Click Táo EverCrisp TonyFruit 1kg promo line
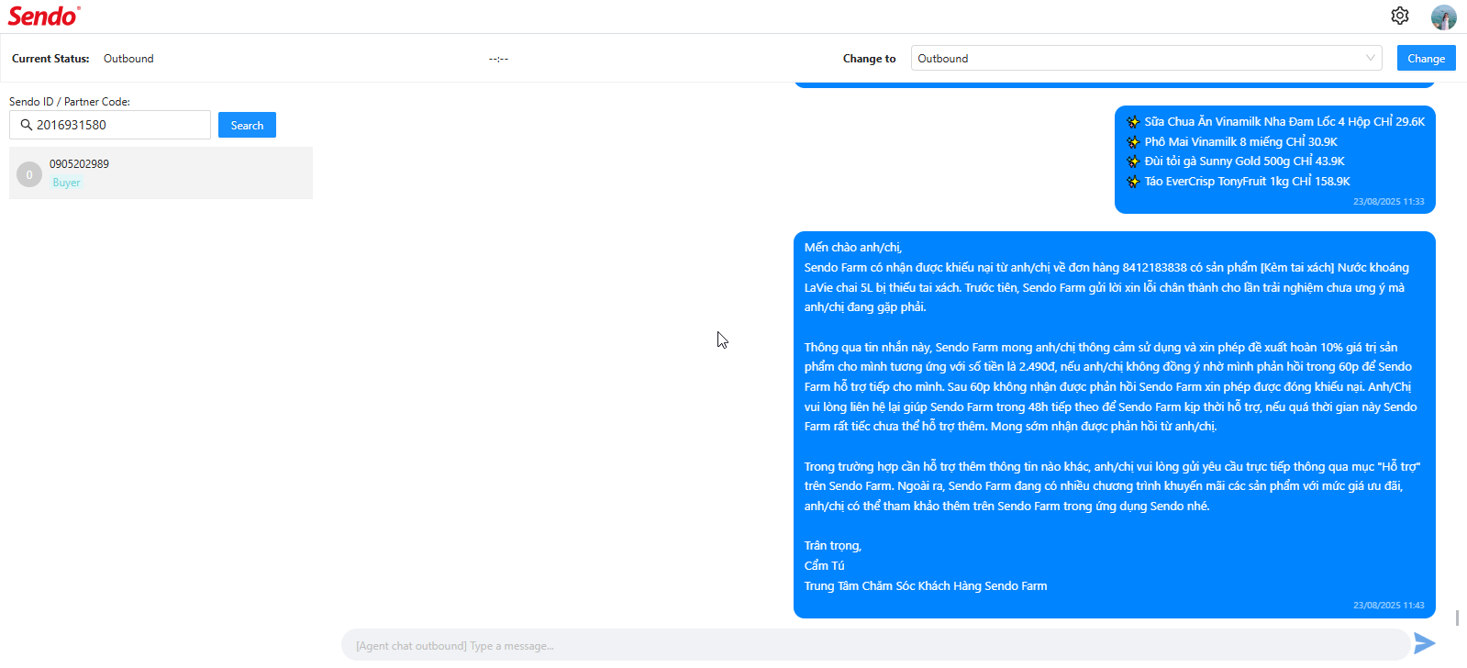Viewport: 1467px width, 668px height. point(1247,182)
